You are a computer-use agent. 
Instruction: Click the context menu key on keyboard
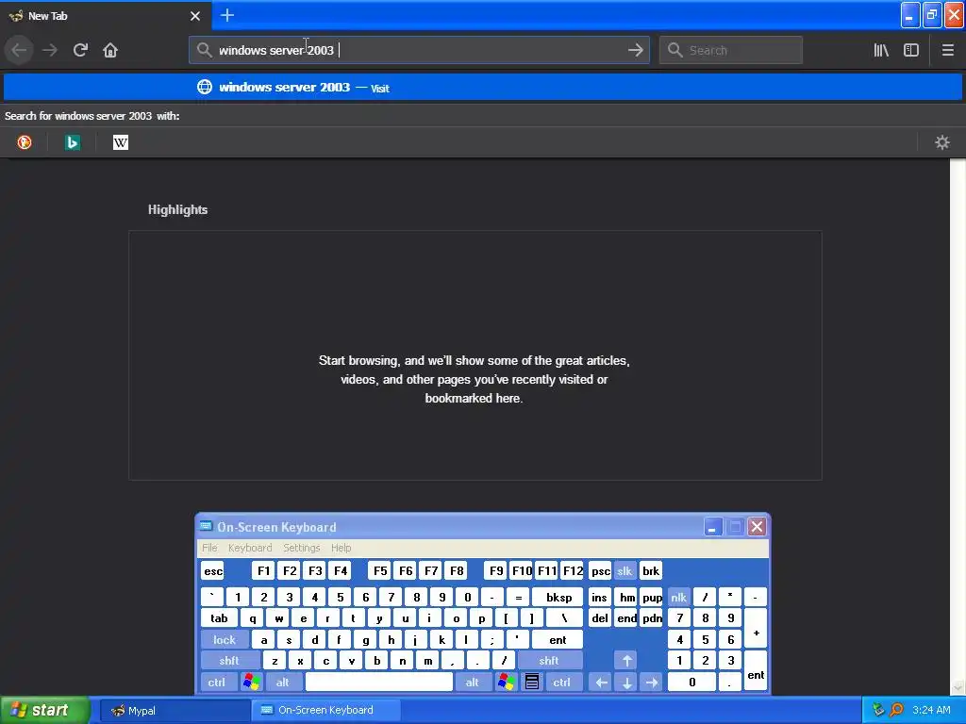point(532,683)
